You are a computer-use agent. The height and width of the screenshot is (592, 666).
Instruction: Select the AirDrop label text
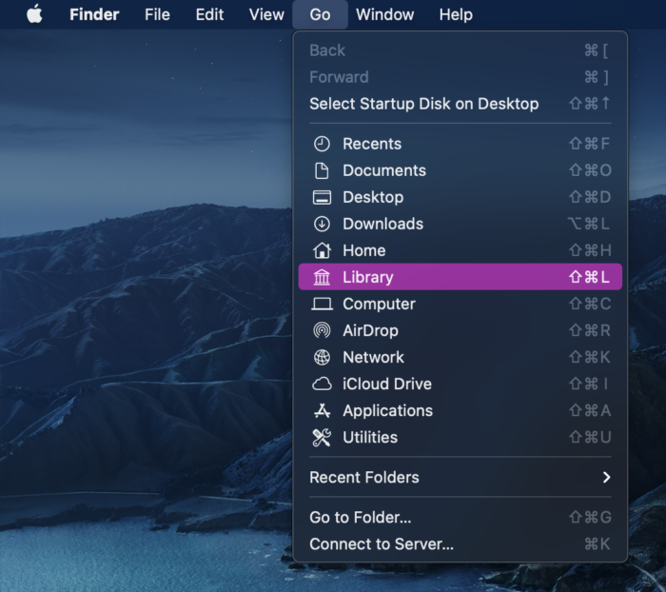click(371, 330)
